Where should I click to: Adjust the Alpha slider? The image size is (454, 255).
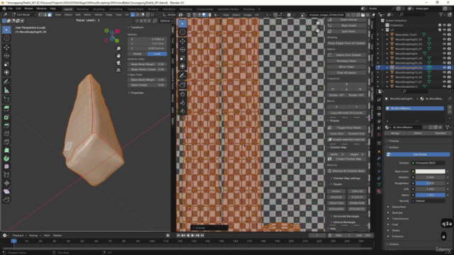point(430,195)
